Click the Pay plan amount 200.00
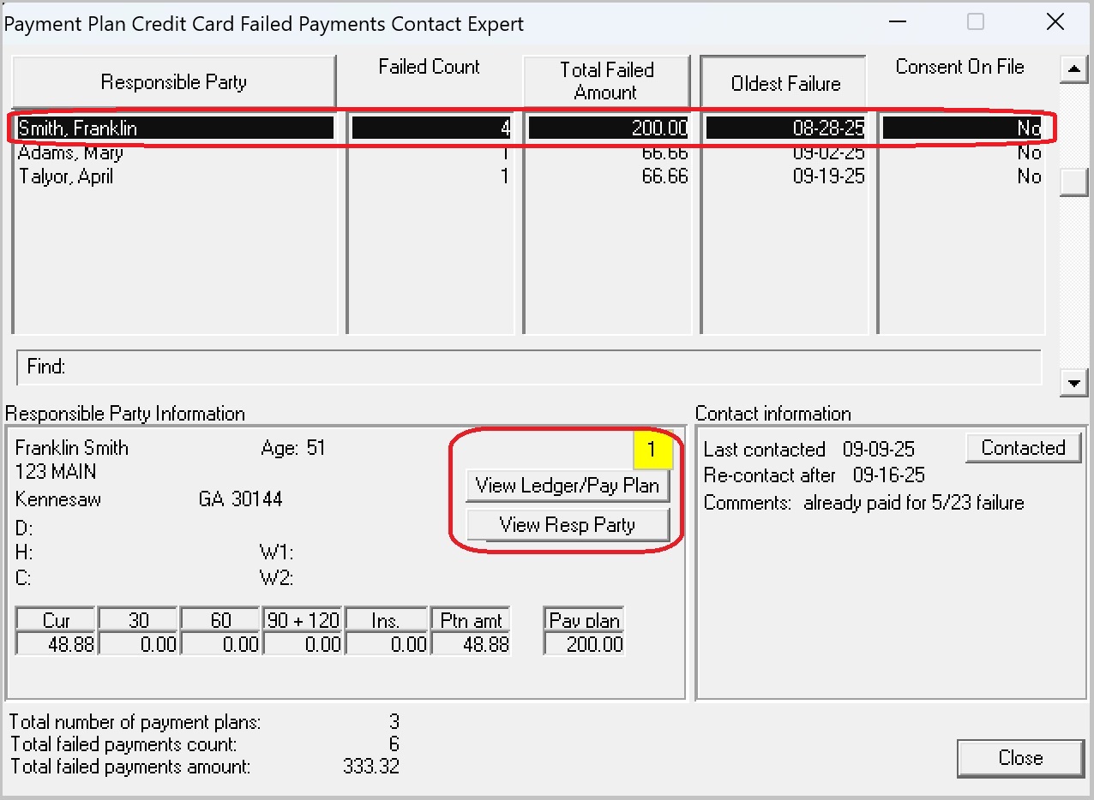1094x800 pixels. tap(585, 644)
